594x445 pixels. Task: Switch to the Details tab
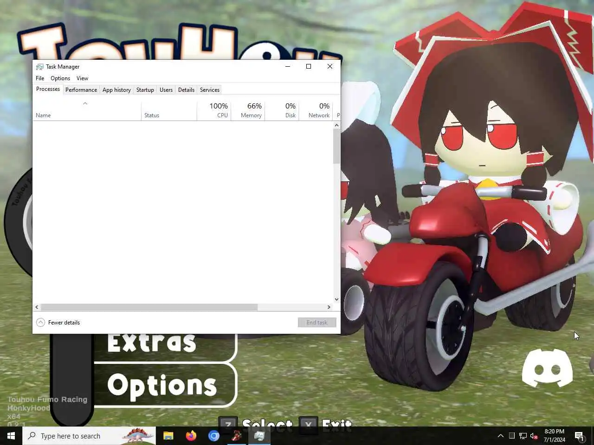186,90
